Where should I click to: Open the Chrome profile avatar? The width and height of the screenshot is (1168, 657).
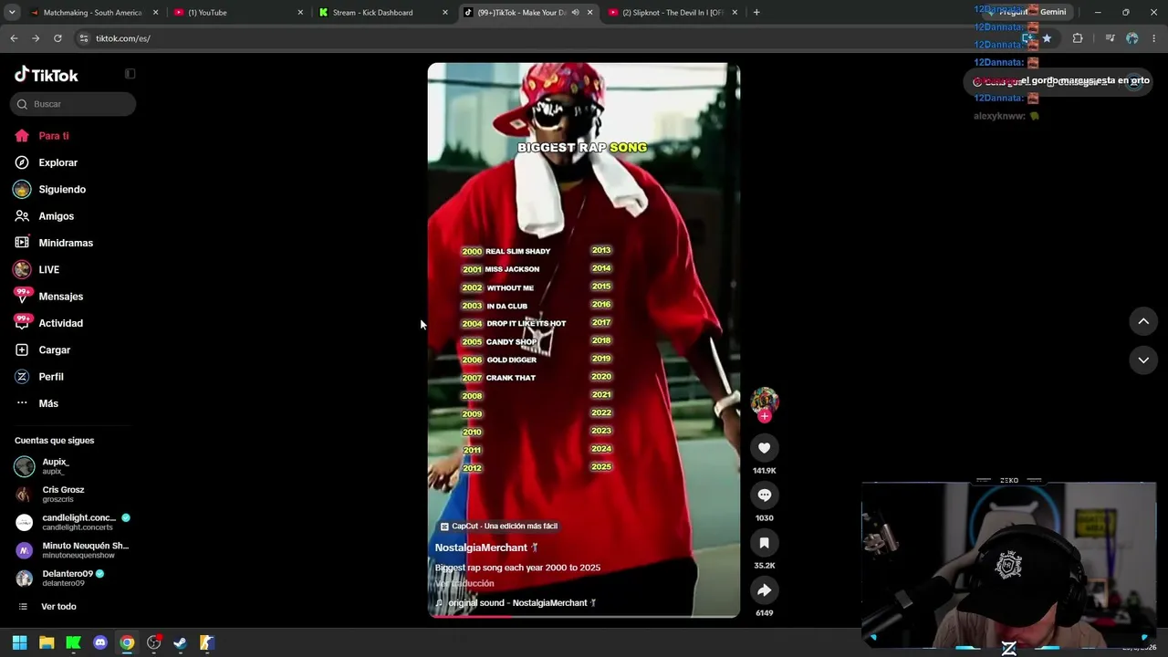(1132, 38)
